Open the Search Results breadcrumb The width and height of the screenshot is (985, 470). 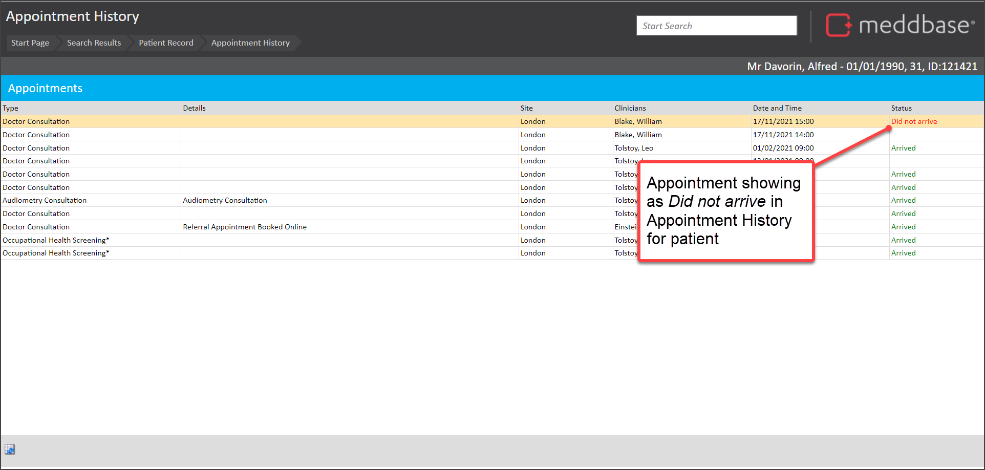[x=94, y=43]
